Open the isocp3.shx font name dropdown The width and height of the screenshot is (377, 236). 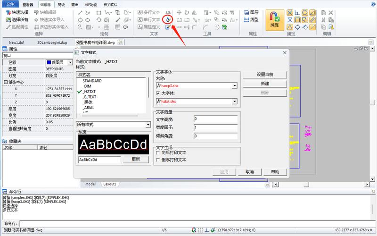(x=234, y=86)
